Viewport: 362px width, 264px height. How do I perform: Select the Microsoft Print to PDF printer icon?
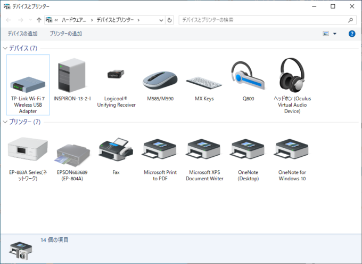[x=159, y=149]
